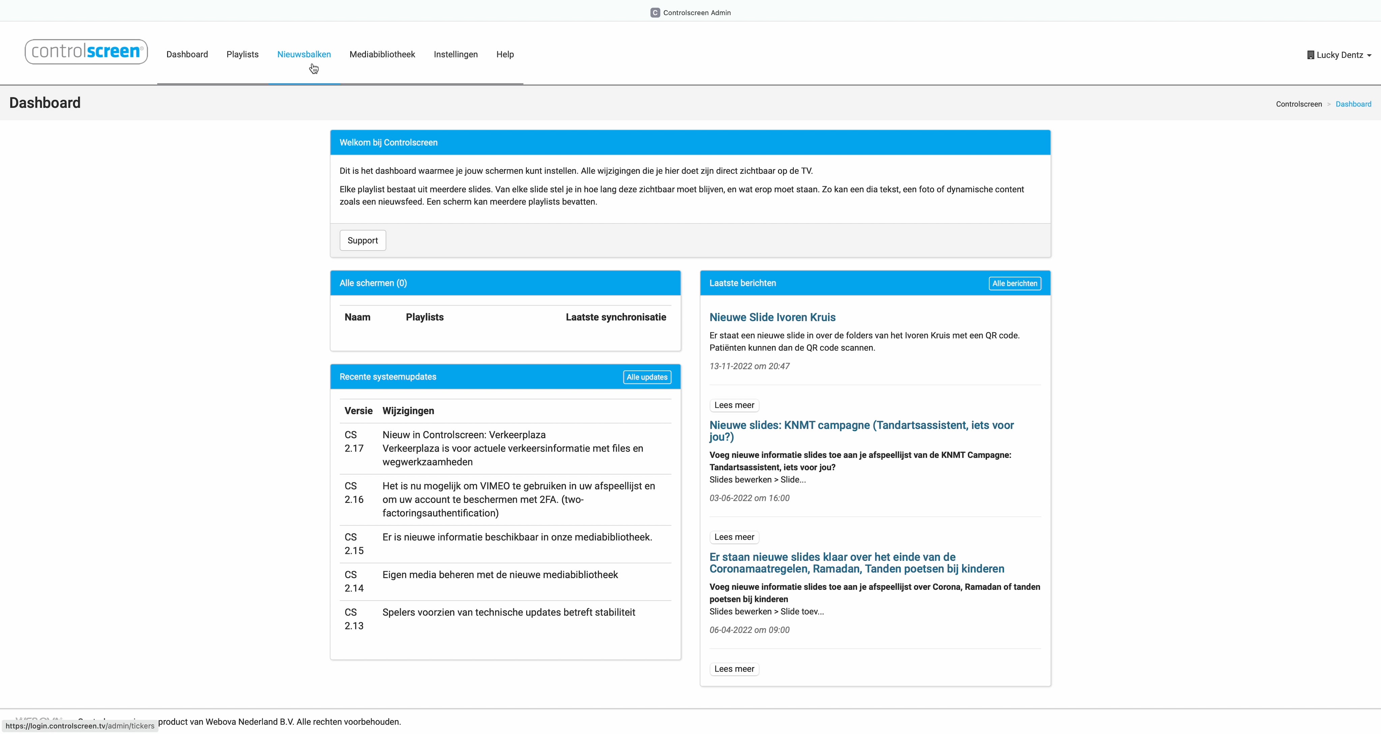Click the Playlists navigation icon

pos(242,54)
